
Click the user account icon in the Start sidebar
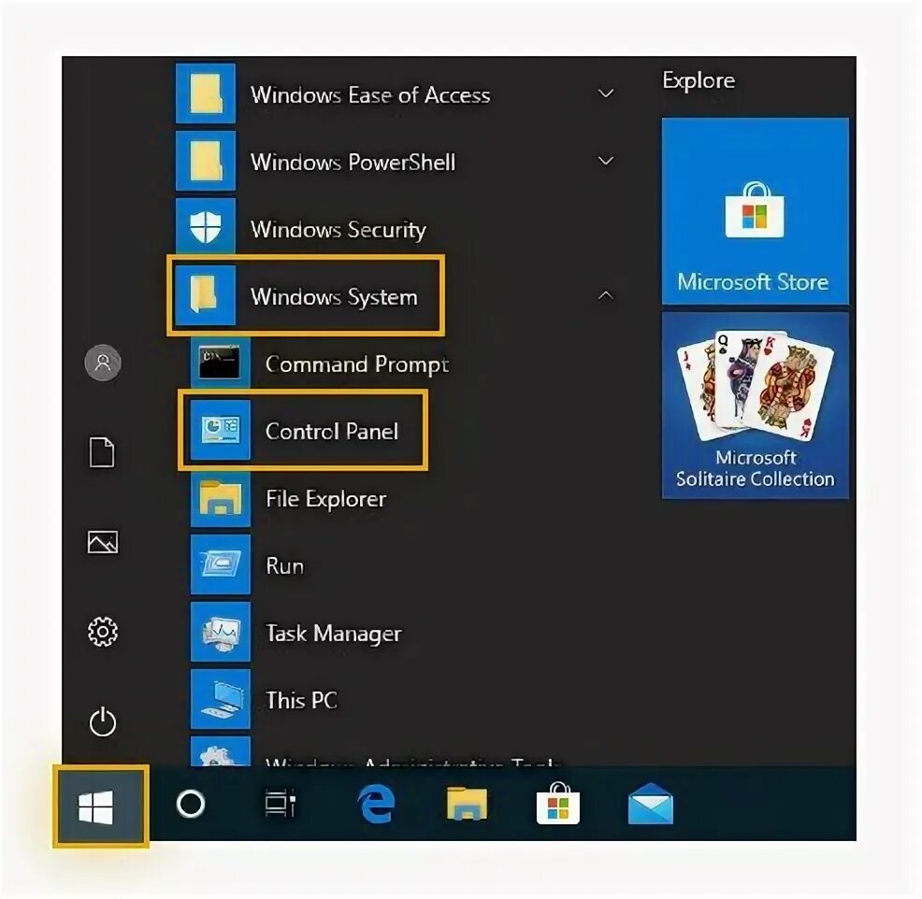click(x=103, y=363)
